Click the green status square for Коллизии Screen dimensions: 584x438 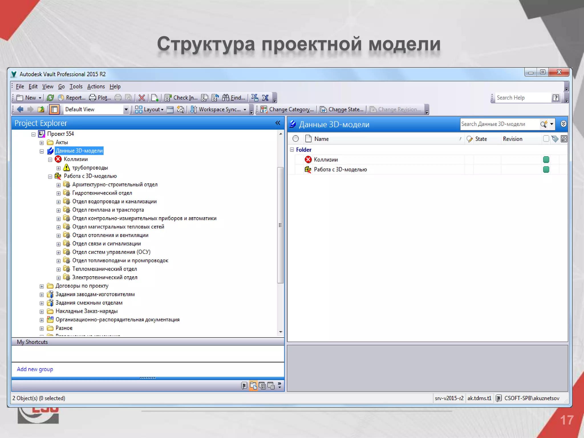[x=546, y=160]
